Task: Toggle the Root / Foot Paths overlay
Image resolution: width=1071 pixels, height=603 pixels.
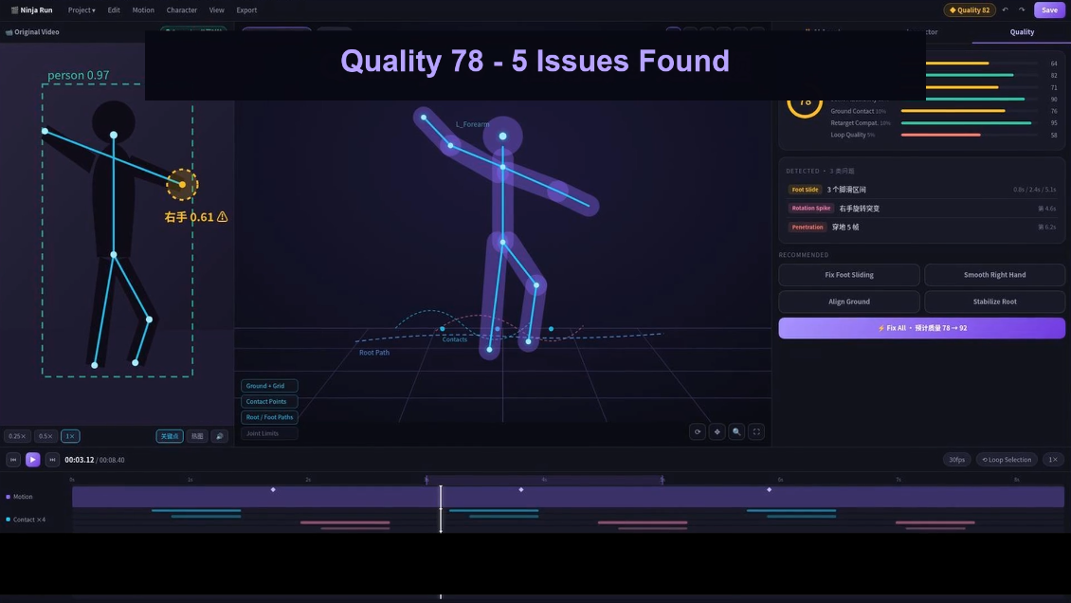Action: (x=269, y=417)
